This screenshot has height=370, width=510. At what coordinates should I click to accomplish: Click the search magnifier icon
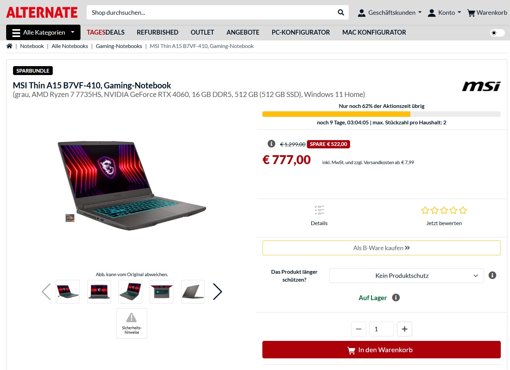pos(341,12)
